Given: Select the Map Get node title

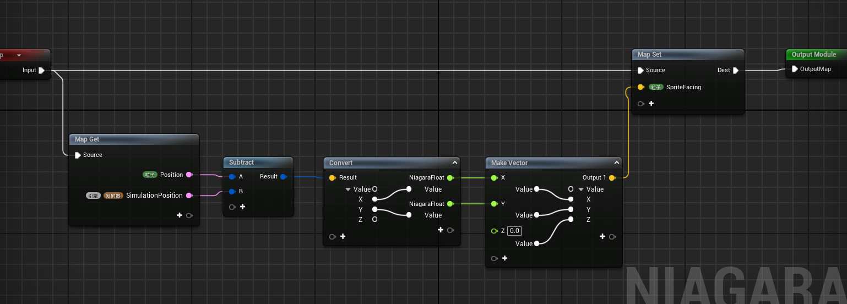Looking at the screenshot, I should 88,139.
